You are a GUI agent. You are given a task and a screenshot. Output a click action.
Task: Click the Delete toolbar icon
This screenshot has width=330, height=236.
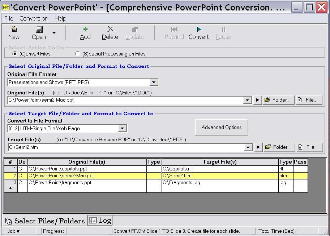110,29
